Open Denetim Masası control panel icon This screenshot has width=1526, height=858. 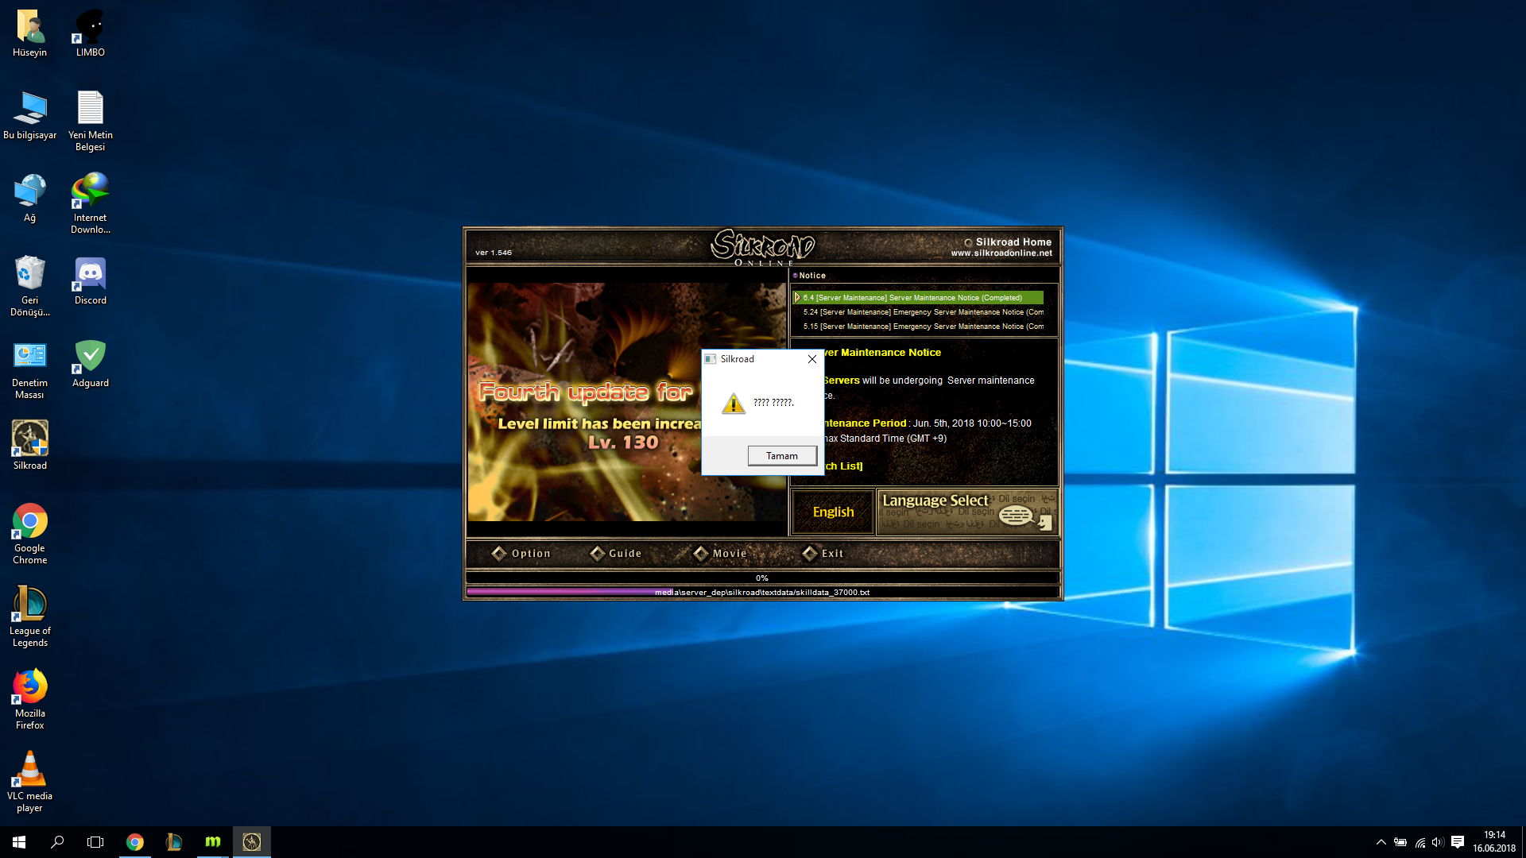tap(29, 369)
